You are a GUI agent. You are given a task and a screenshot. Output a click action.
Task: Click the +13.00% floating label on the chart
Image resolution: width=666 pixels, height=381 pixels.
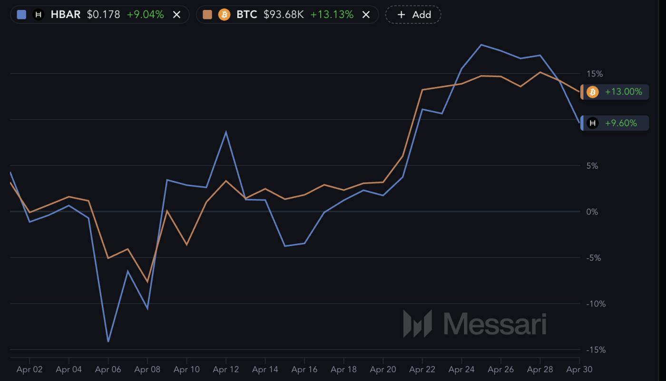point(624,92)
